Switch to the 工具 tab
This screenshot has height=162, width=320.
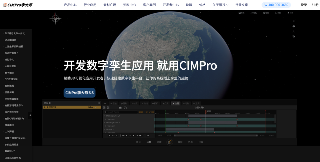click(196, 104)
